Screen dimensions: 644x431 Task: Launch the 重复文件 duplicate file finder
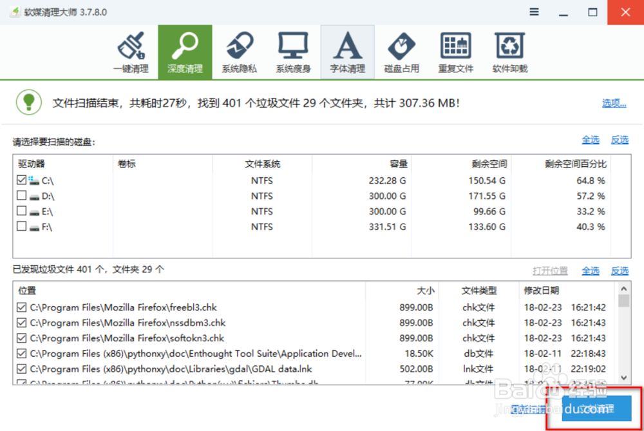[x=455, y=52]
